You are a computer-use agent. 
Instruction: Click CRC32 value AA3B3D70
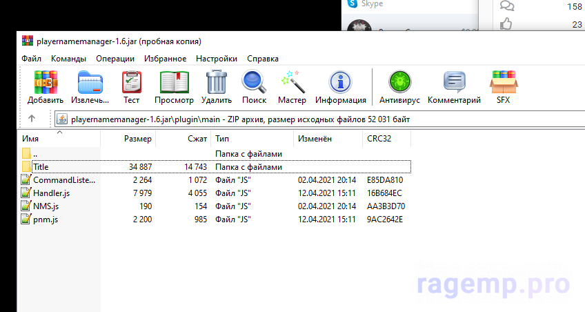pos(386,206)
